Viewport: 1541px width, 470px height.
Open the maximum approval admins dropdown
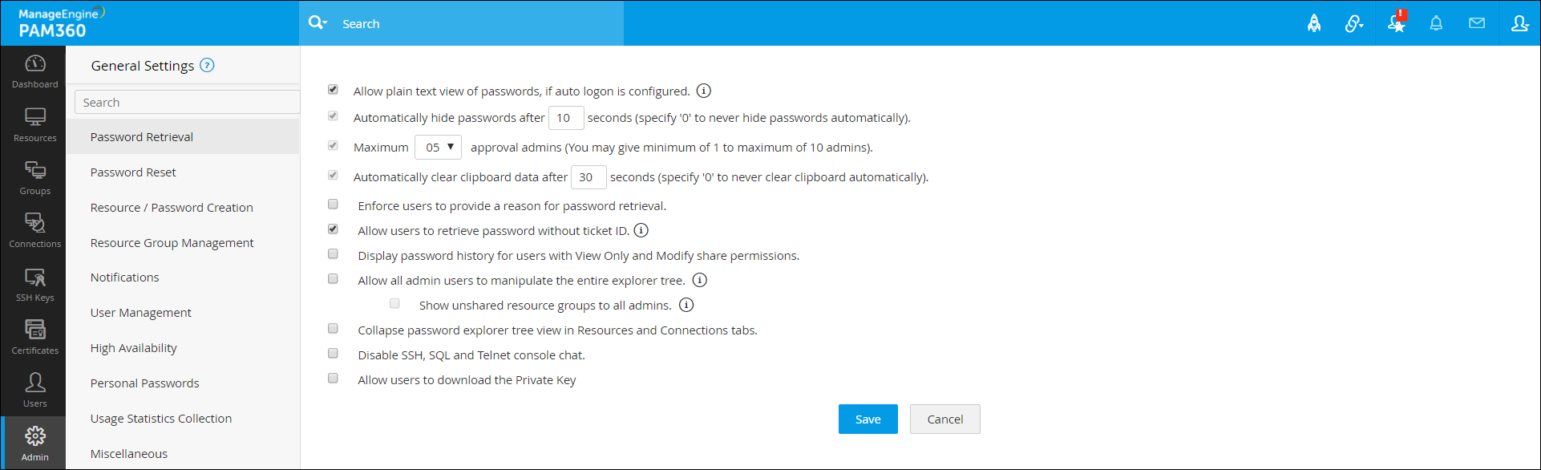(x=439, y=147)
